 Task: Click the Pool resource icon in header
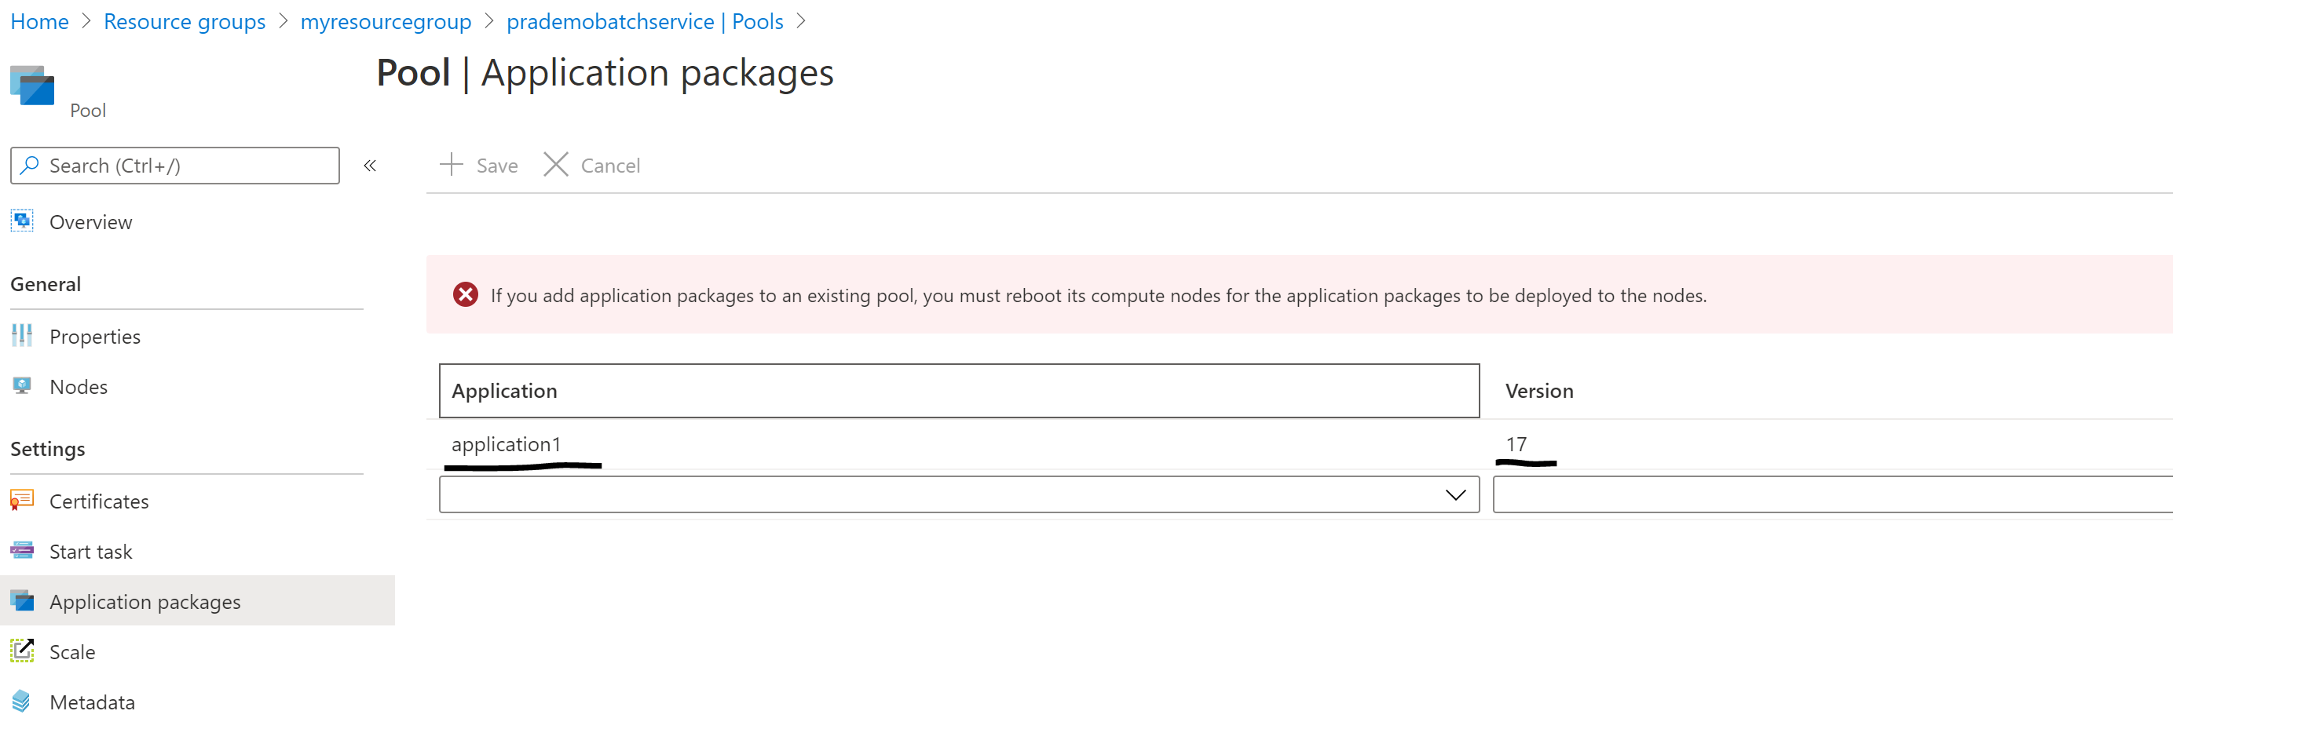pos(32,86)
